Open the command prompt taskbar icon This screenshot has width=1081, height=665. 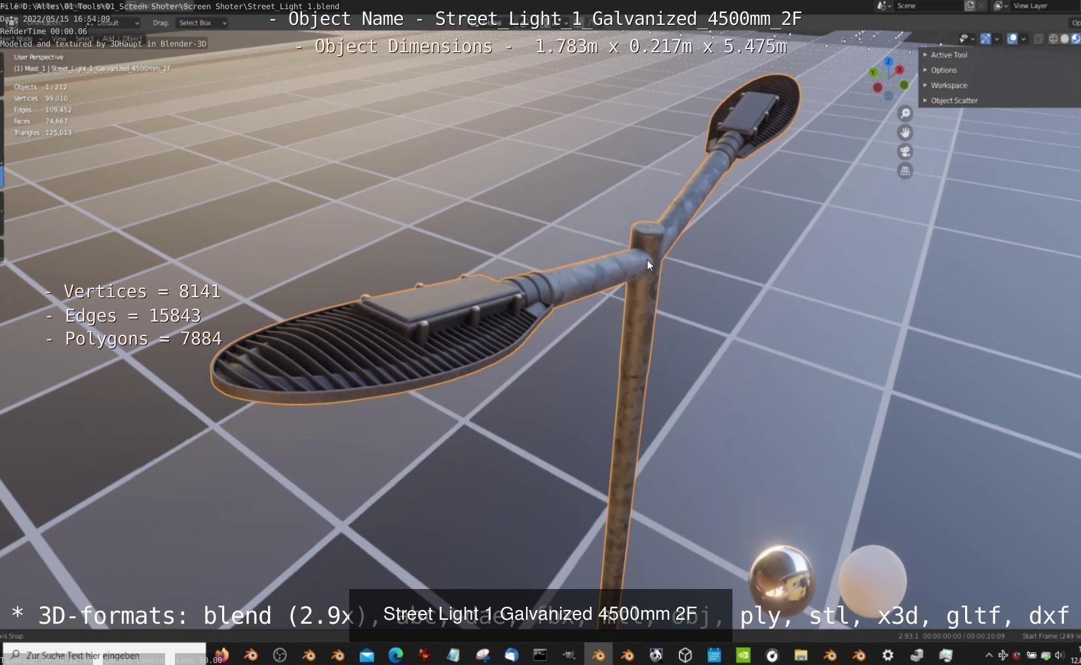(x=540, y=655)
